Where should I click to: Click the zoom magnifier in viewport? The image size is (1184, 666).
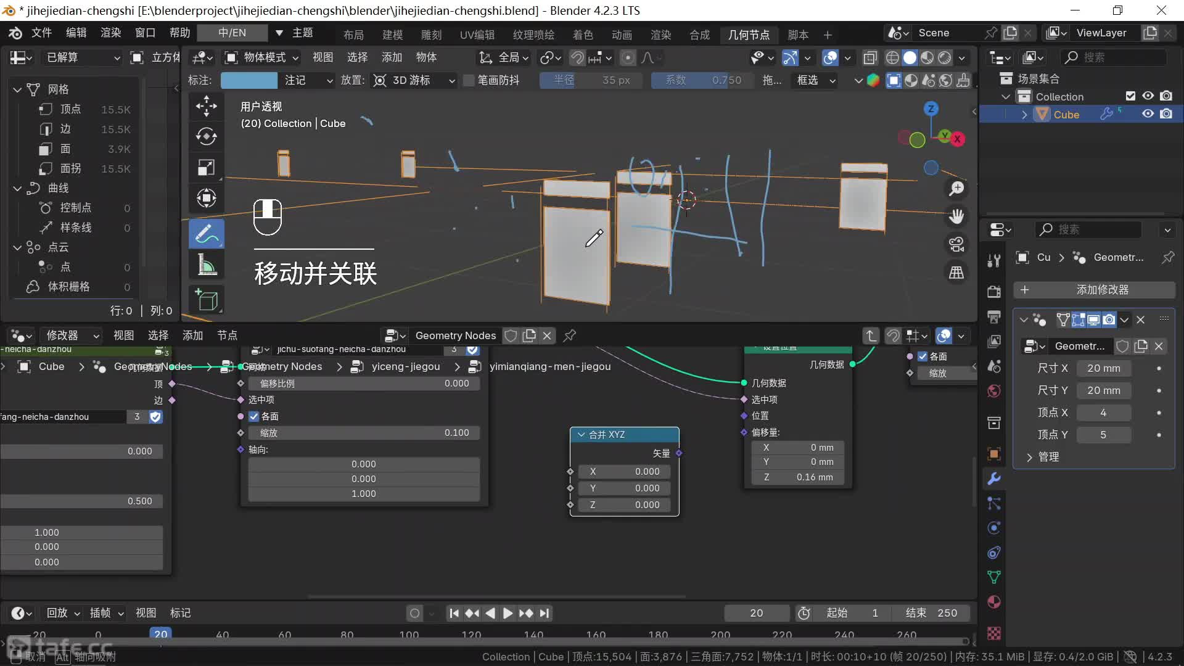tap(956, 189)
